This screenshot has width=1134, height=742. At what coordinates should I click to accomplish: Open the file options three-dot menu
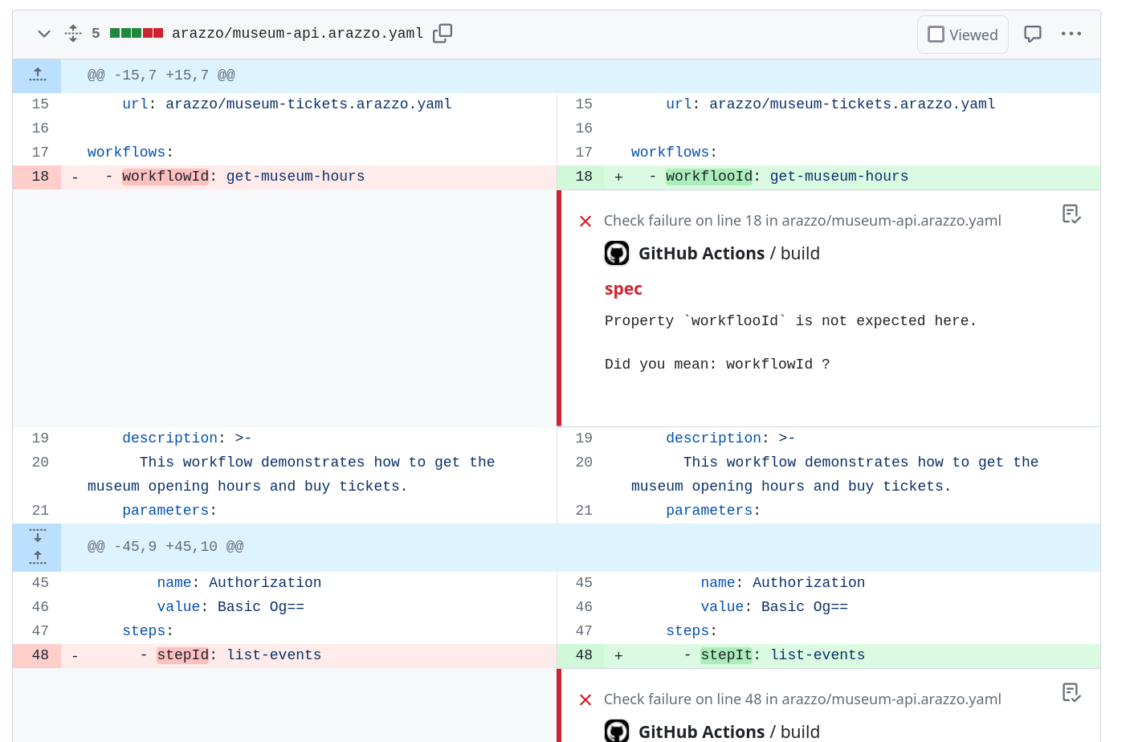click(x=1071, y=34)
